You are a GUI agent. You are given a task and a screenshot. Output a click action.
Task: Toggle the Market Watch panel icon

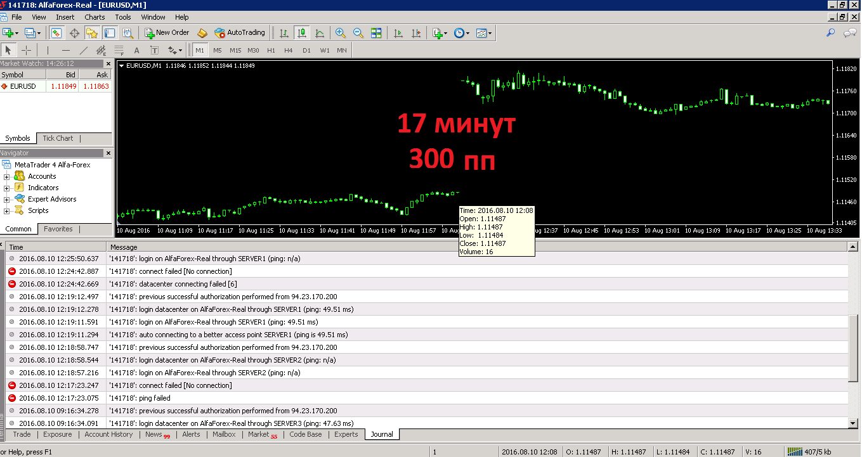(x=56, y=32)
